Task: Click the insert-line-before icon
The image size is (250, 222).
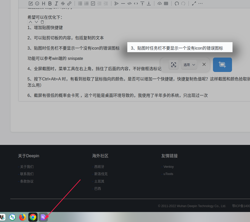Action: click(142, 3)
